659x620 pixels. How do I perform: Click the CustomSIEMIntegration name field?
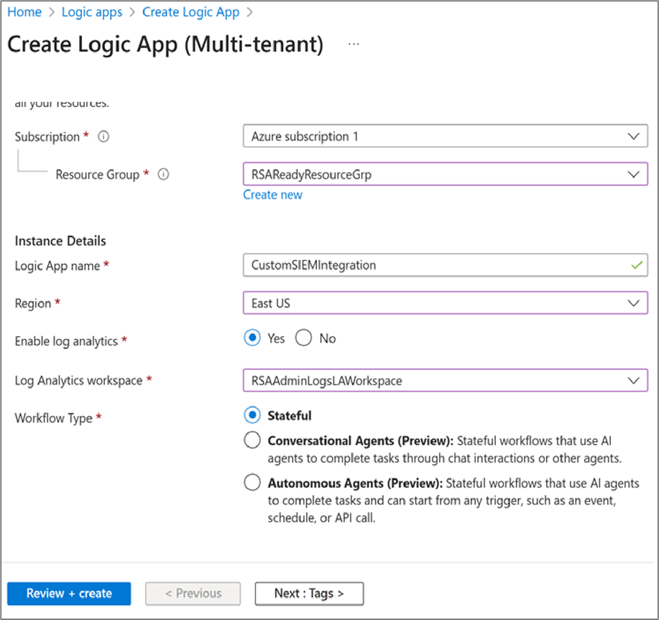pyautogui.click(x=431, y=265)
